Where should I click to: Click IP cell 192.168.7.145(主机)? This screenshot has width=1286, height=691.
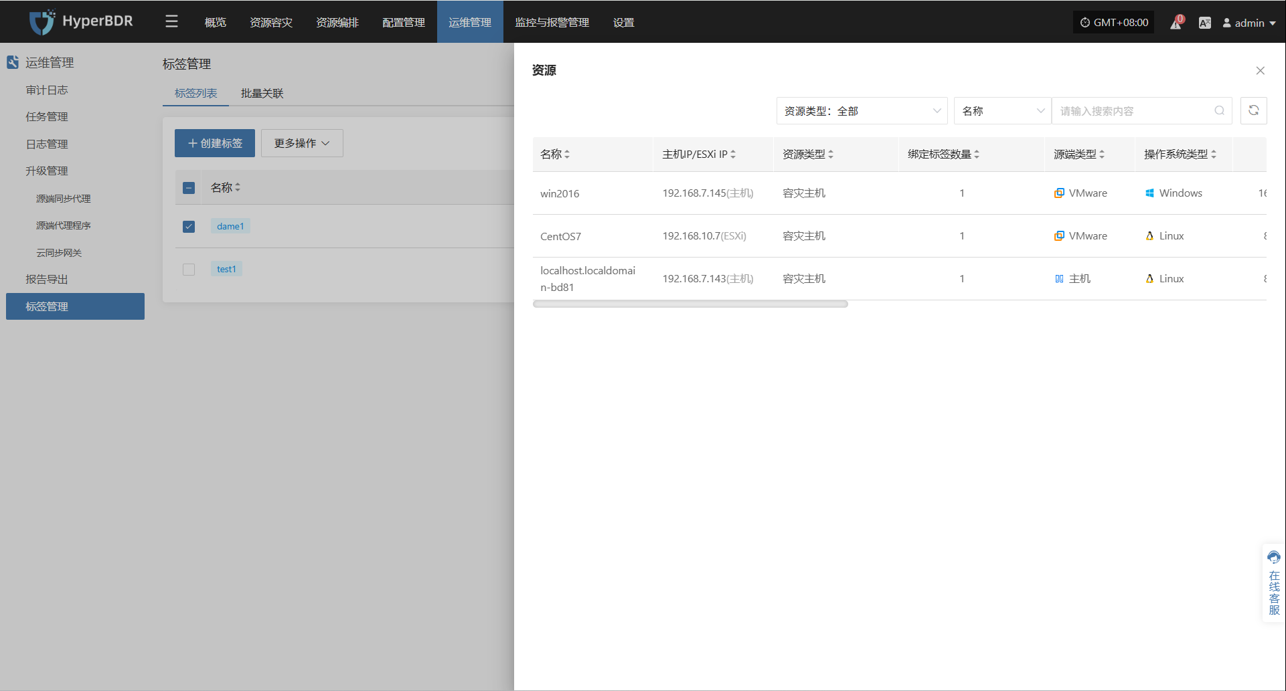coord(708,193)
